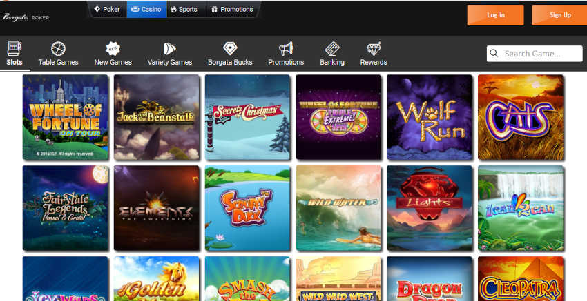
Task: Click the search magnifier icon
Action: (494, 54)
